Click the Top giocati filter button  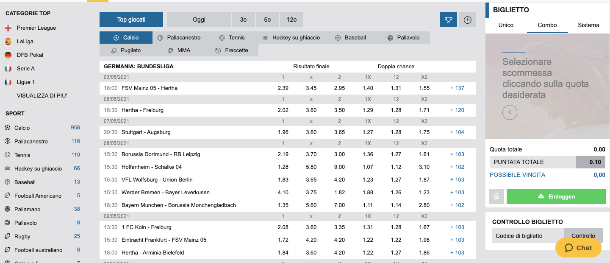[131, 20]
